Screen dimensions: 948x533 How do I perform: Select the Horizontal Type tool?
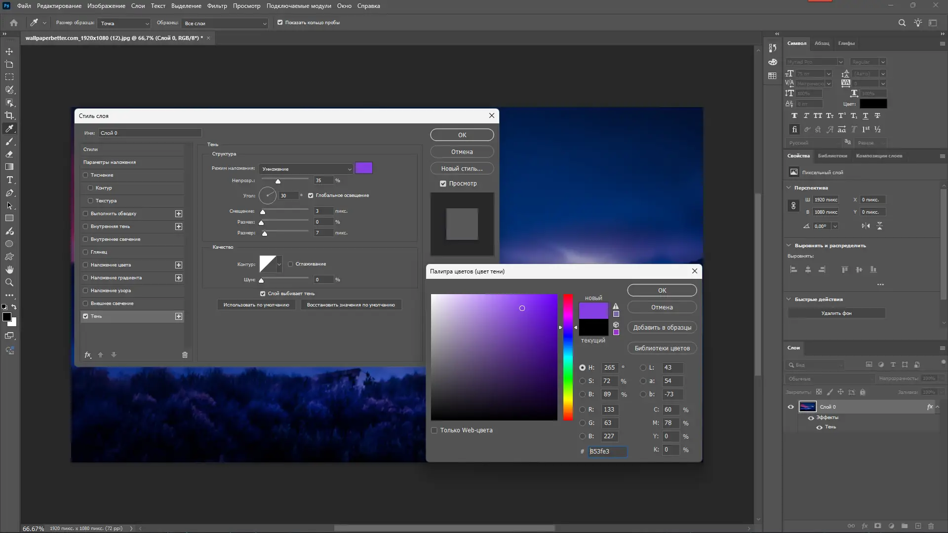(x=9, y=180)
